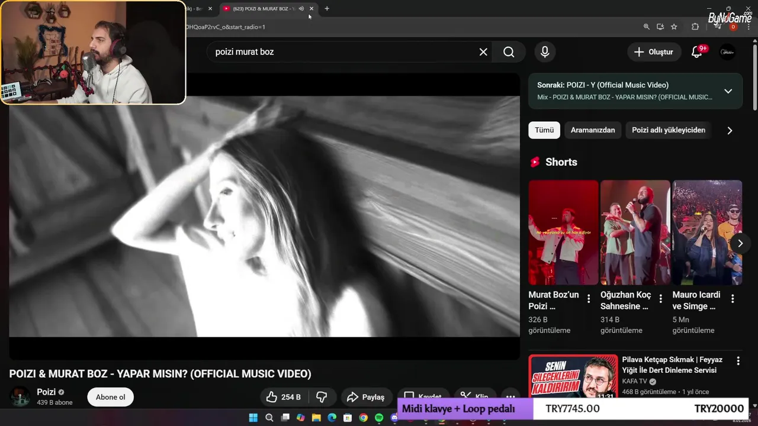The height and width of the screenshot is (426, 758).
Task: Open Copilot from the taskbar
Action: 301,418
